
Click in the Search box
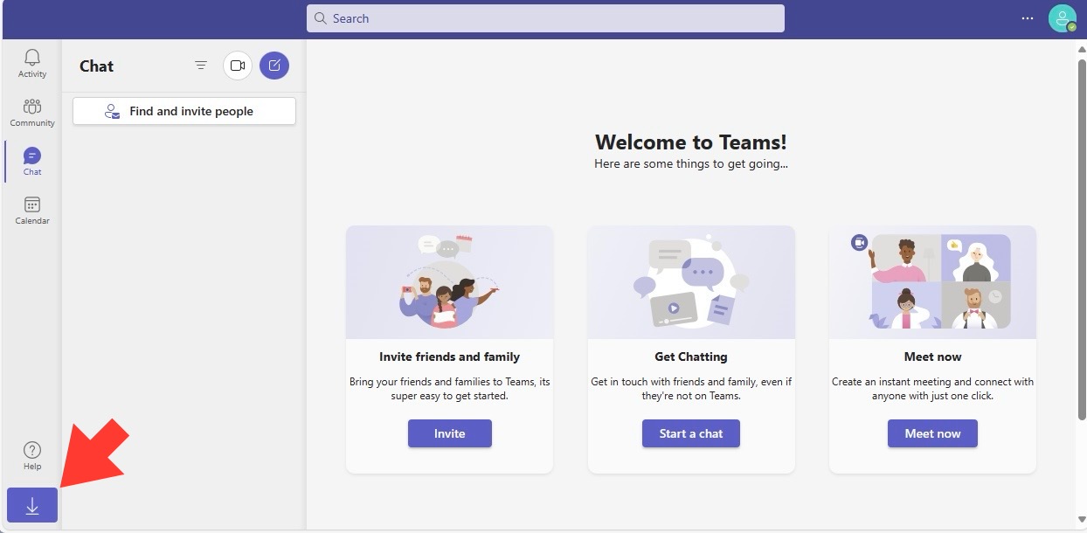[x=545, y=18]
